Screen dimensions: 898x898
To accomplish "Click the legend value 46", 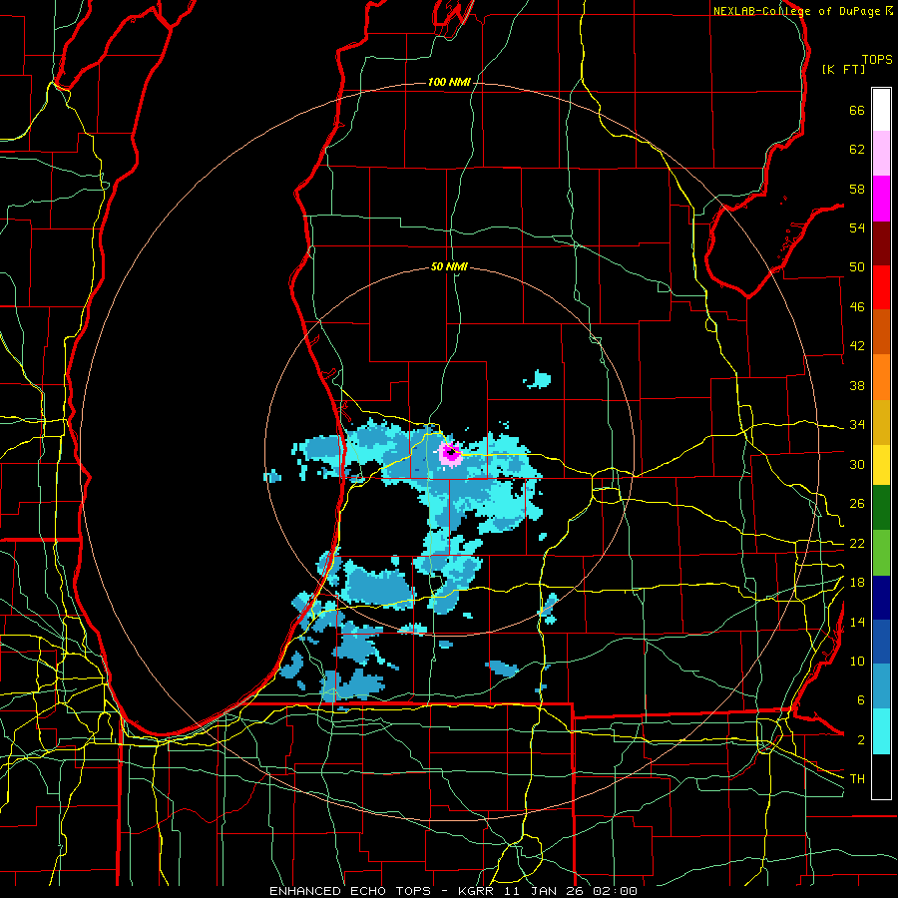I will [857, 307].
